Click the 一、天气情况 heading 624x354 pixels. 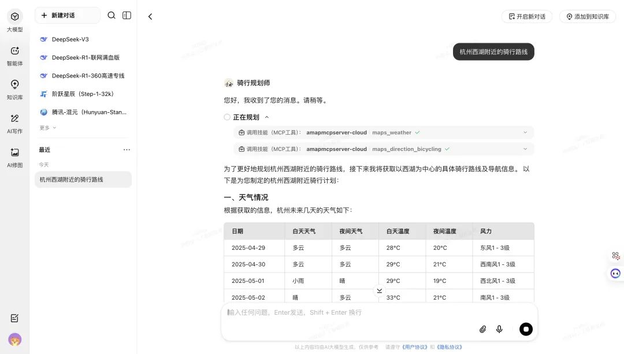pyautogui.click(x=246, y=197)
